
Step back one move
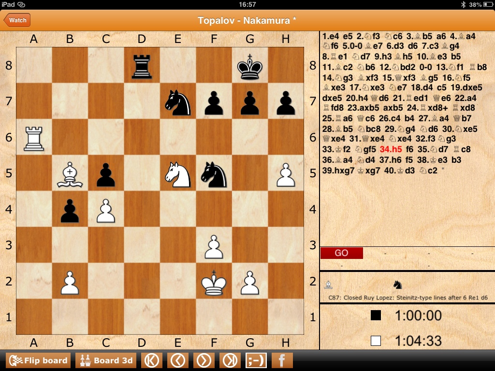178,360
